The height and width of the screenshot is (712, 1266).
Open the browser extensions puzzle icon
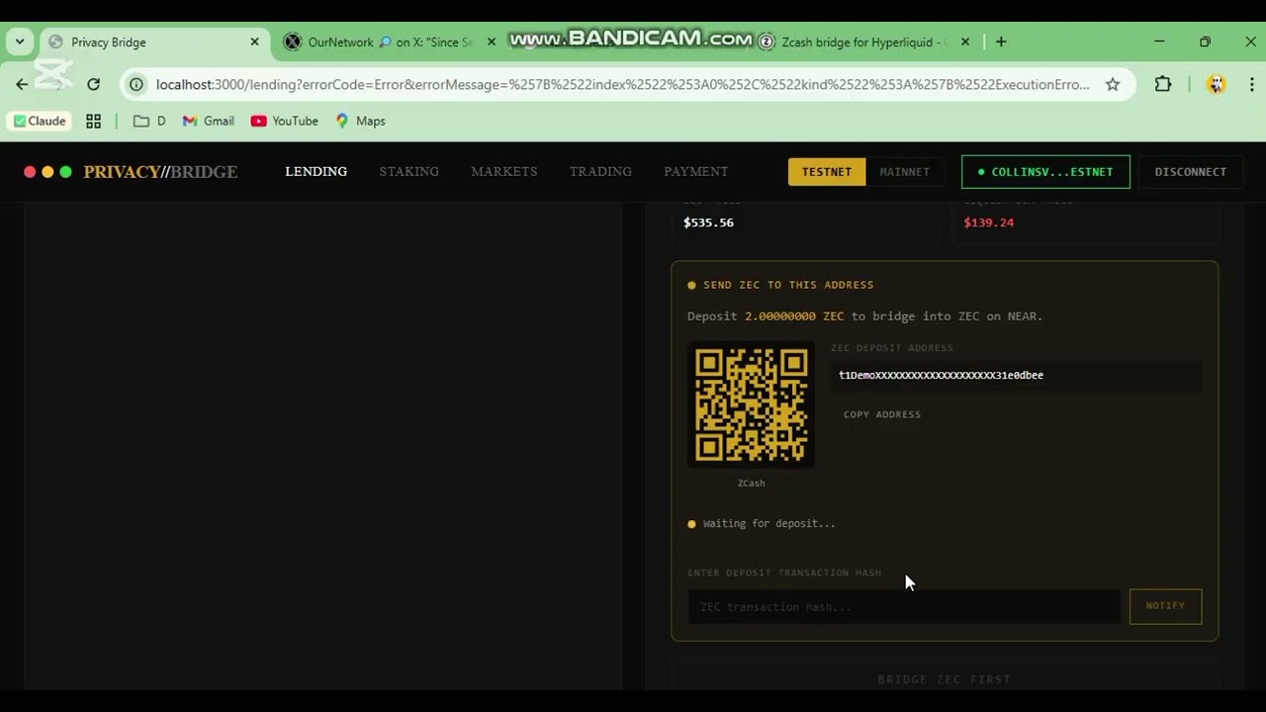click(1162, 84)
